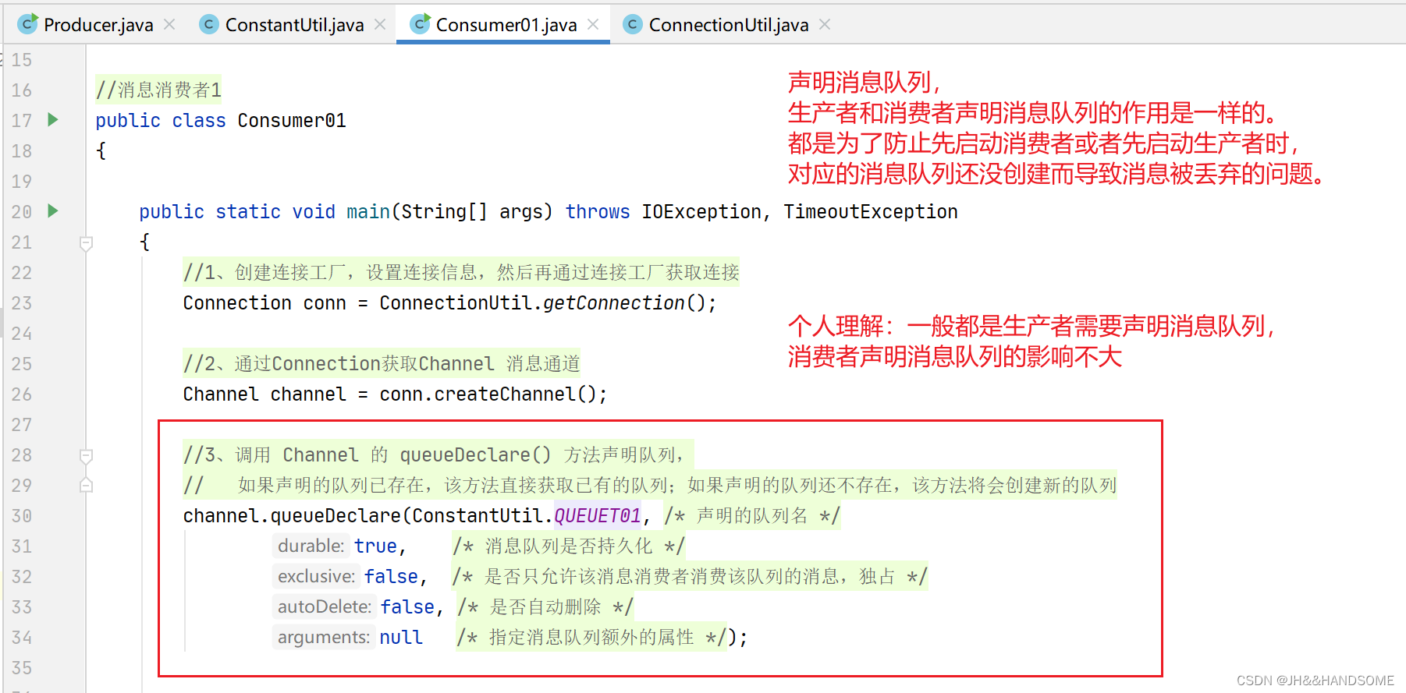Switch to the Producer.java tab
Screen dimensions: 1406x693
point(98,25)
